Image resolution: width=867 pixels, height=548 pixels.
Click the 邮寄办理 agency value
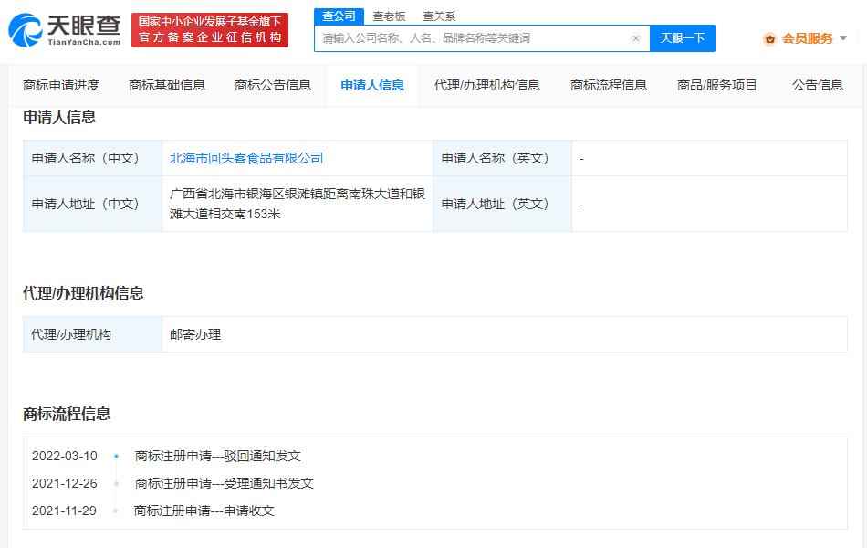coord(195,334)
